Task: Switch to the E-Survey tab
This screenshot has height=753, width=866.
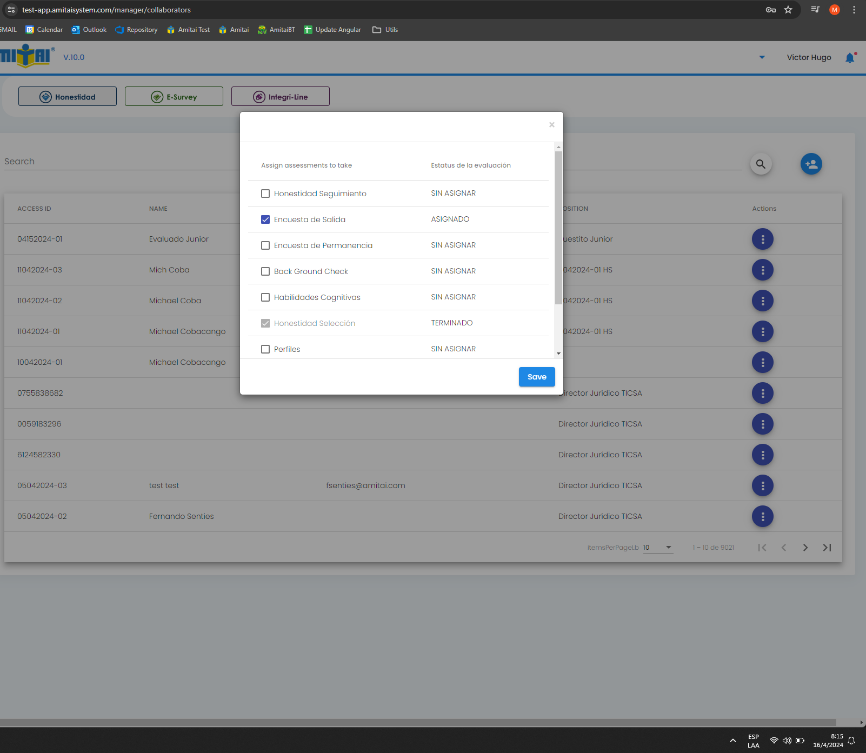Action: coord(174,97)
